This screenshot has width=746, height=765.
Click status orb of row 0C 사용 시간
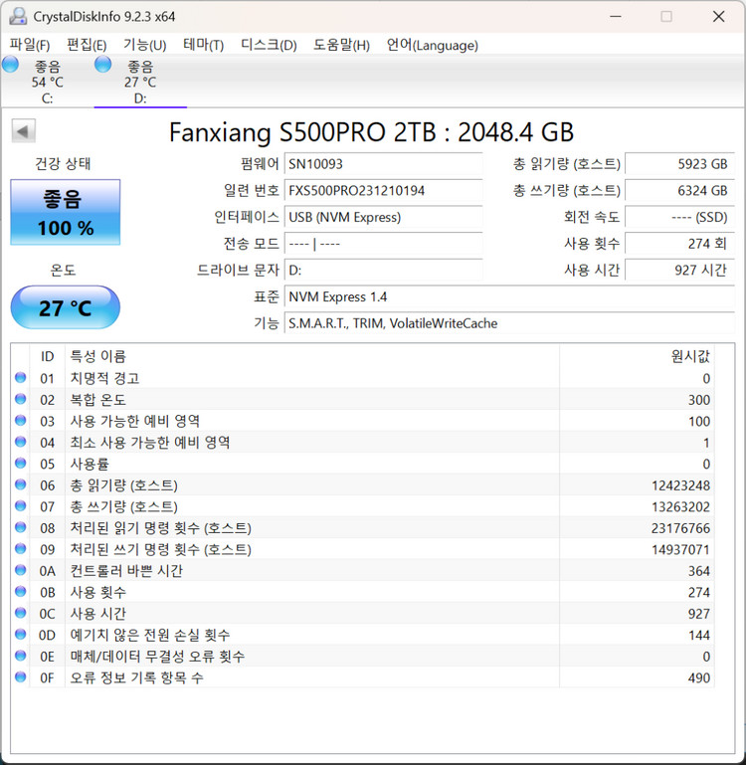click(21, 613)
